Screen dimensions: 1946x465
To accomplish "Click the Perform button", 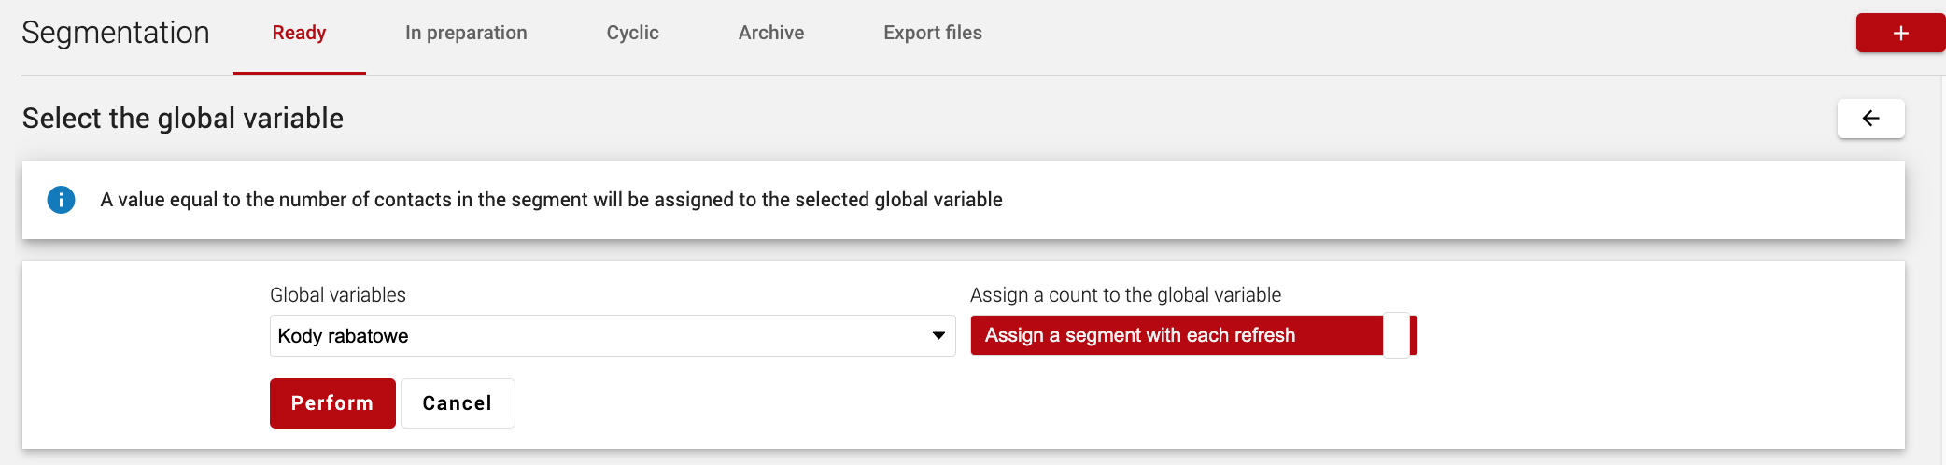I will click(x=332, y=403).
